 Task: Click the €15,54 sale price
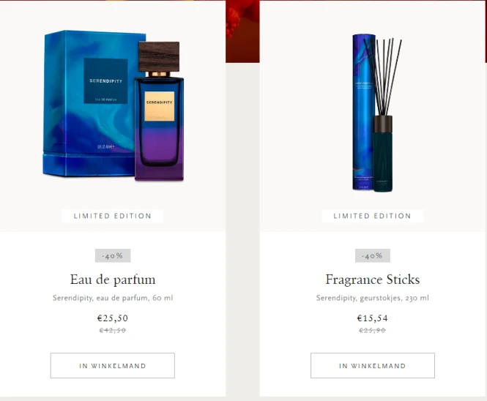(x=373, y=318)
